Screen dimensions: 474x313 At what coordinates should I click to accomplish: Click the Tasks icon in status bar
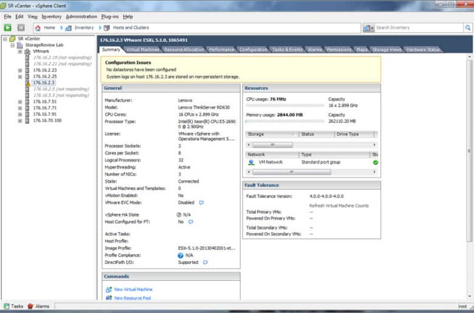(6, 306)
